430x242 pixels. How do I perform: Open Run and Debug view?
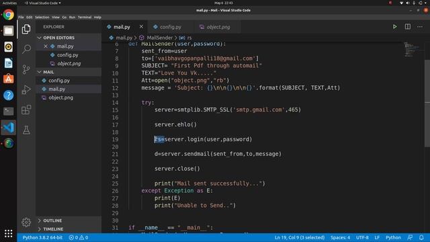[x=26, y=89]
